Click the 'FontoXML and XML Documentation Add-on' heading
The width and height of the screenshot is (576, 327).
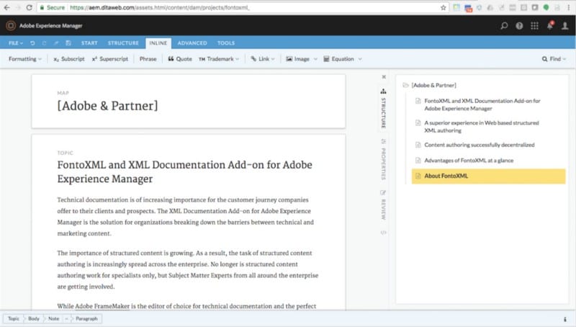(185, 171)
